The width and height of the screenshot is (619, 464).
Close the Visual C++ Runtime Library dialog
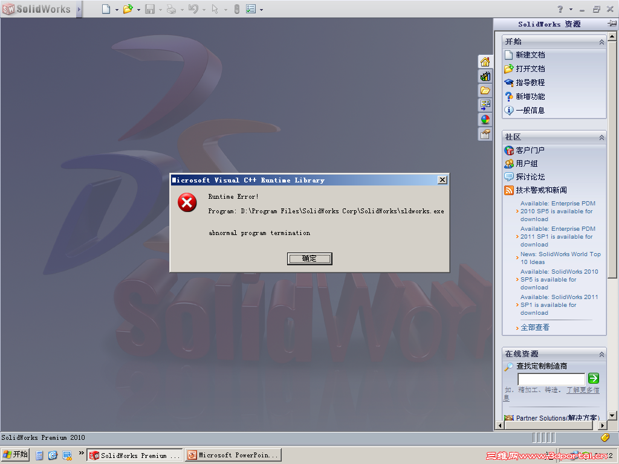tap(442, 180)
